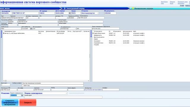Click Файл column header in documents table
The width and height of the screenshot is (190, 107).
tap(134, 31)
